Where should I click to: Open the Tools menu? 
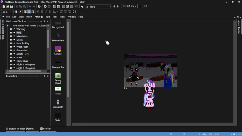click(62, 17)
